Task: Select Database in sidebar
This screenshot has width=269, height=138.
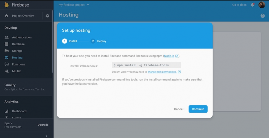Action: (x=18, y=44)
